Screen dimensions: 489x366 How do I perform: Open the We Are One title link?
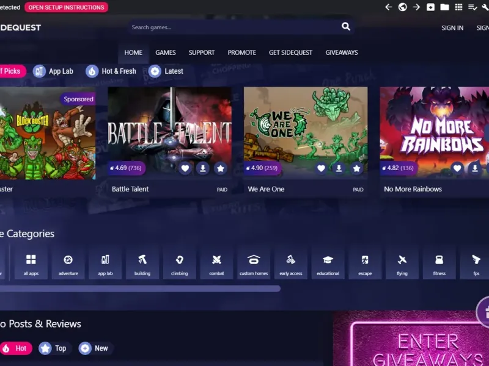pyautogui.click(x=266, y=189)
